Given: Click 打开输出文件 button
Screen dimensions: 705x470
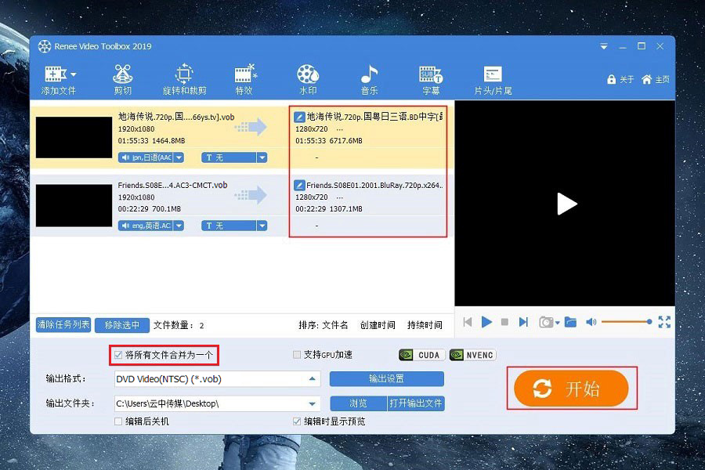Looking at the screenshot, I should click(x=416, y=403).
